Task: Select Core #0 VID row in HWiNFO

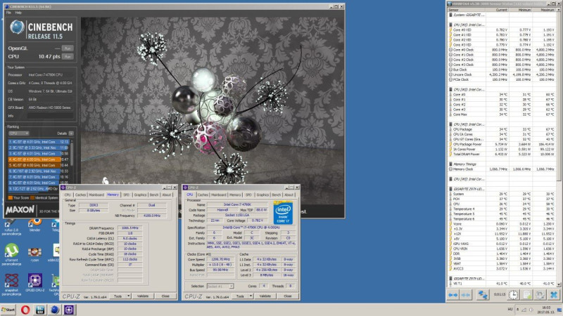Action: click(x=502, y=30)
